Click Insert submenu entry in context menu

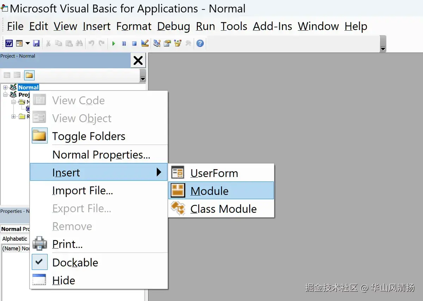coord(99,172)
